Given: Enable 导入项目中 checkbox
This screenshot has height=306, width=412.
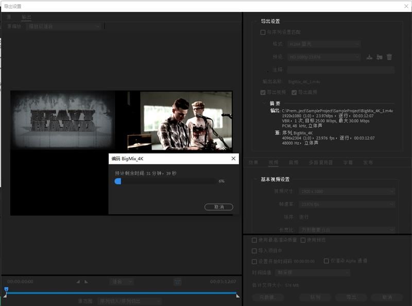Looking at the screenshot, I should (x=254, y=251).
